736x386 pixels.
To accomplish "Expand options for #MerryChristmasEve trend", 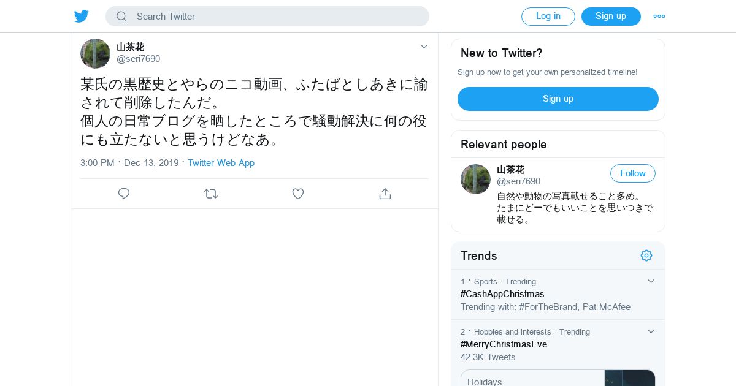I will 651,331.
